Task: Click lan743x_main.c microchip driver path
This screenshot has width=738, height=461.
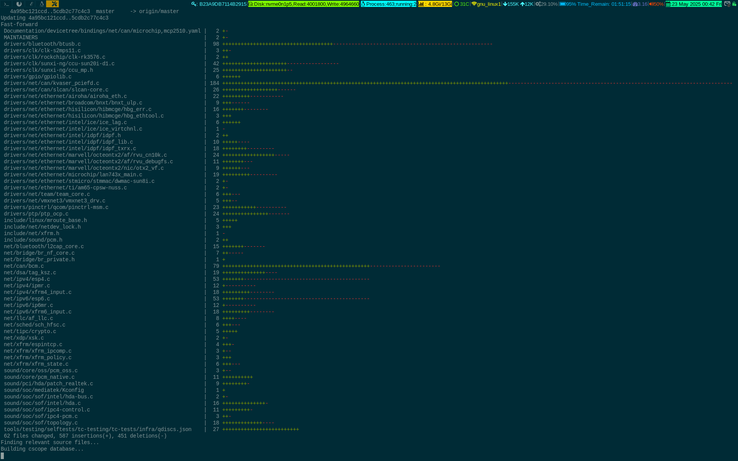Action: [x=79, y=175]
